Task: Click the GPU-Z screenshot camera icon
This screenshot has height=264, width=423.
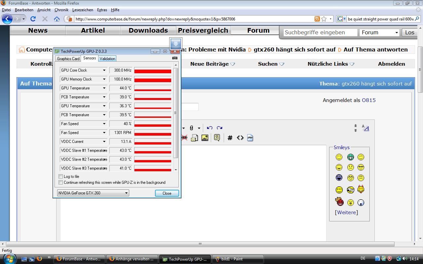Action: point(175,58)
